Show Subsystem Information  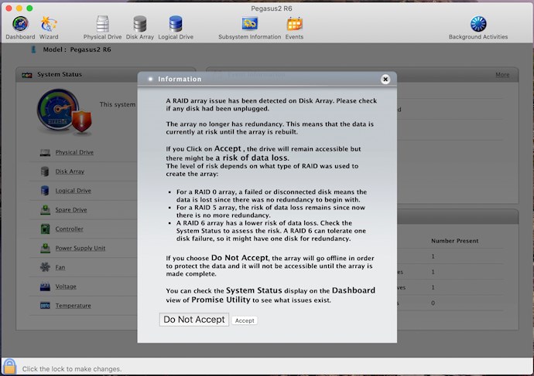click(x=249, y=25)
